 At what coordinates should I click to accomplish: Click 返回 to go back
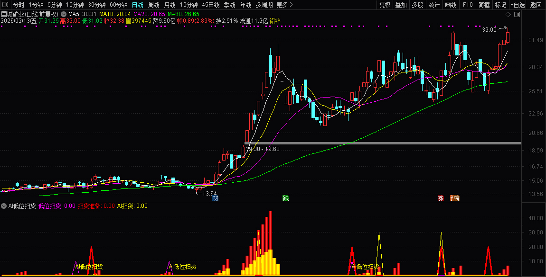click(536, 5)
